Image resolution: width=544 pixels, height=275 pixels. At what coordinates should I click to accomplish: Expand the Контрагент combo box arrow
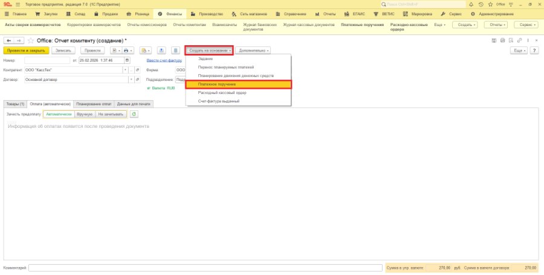(125, 70)
